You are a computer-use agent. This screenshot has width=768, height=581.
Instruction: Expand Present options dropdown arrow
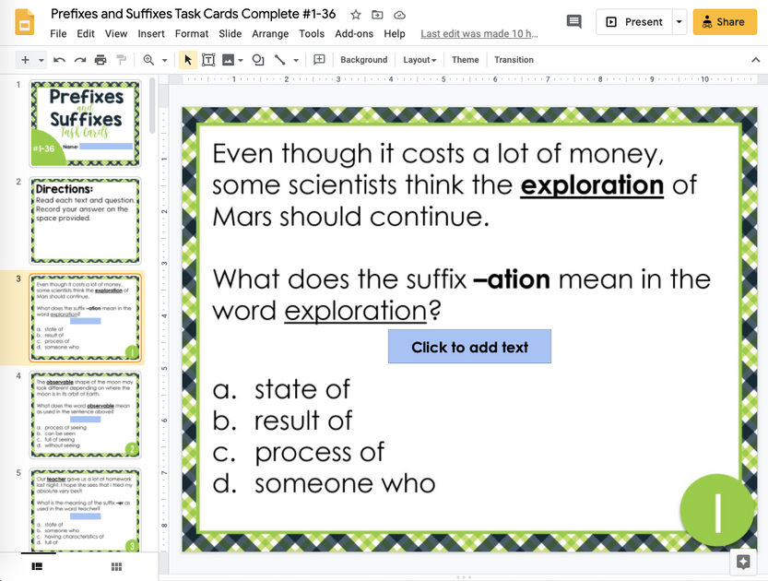coord(679,22)
